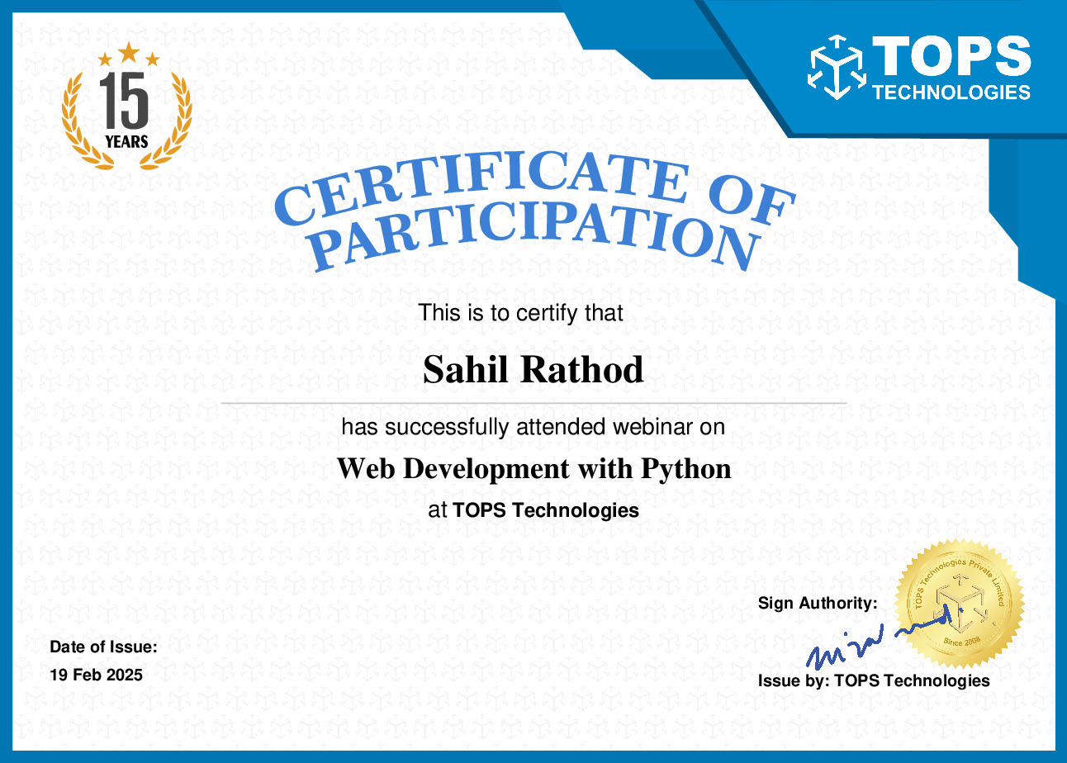Click the blue signature scribble

(x=884, y=638)
